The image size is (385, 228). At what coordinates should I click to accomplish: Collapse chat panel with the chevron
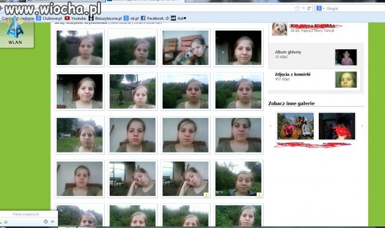click(x=52, y=222)
